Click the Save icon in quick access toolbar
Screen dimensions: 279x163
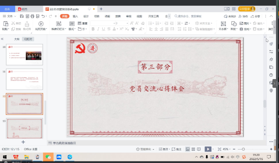click(22, 16)
